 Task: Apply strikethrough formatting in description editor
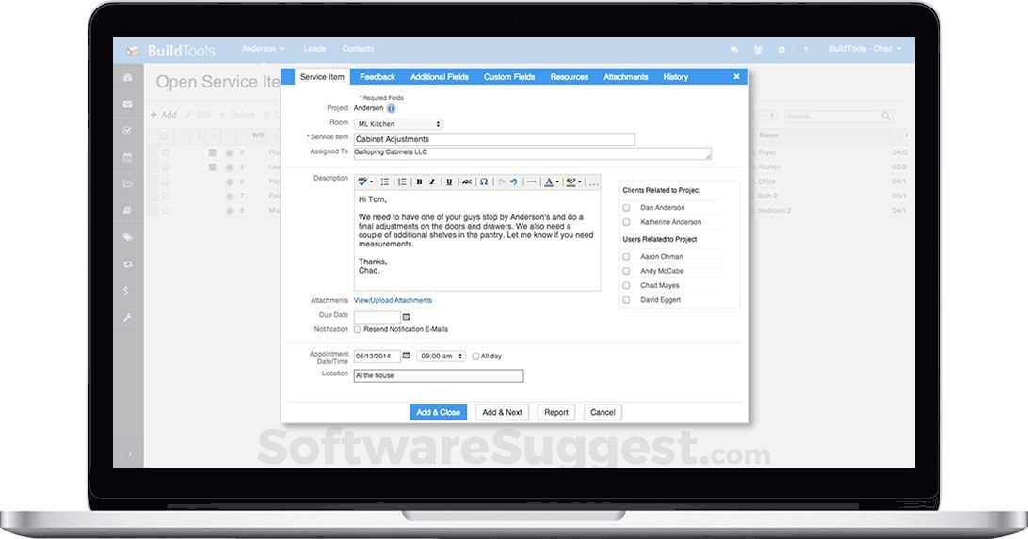tap(467, 182)
